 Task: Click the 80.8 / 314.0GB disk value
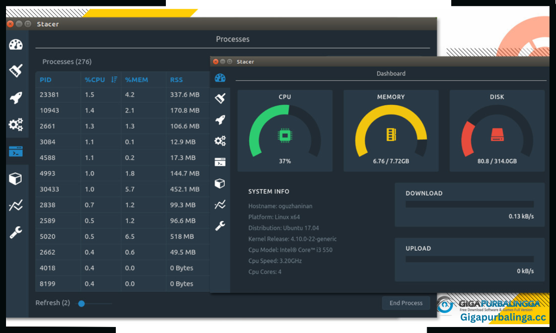497,161
